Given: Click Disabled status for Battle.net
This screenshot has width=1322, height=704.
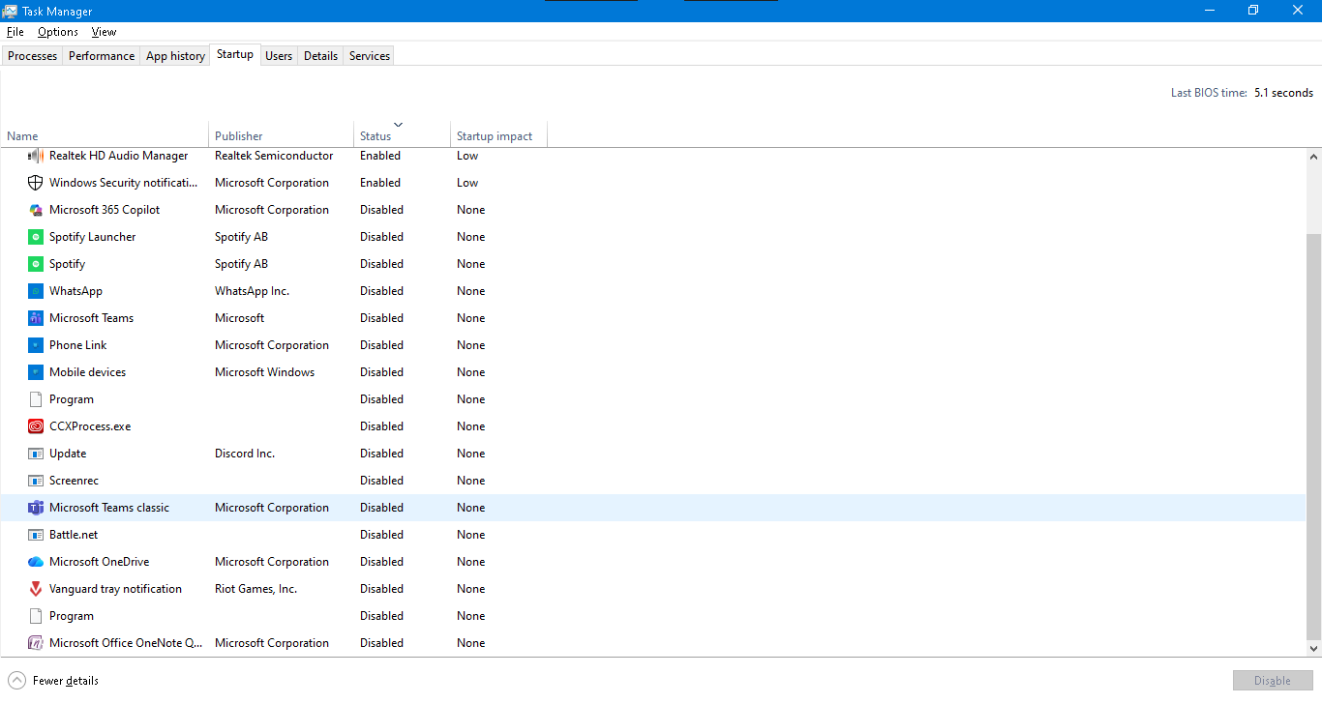Looking at the screenshot, I should point(381,535).
